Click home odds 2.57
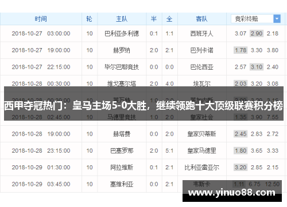The image size is (287, 207). pyautogui.click(x=241, y=67)
